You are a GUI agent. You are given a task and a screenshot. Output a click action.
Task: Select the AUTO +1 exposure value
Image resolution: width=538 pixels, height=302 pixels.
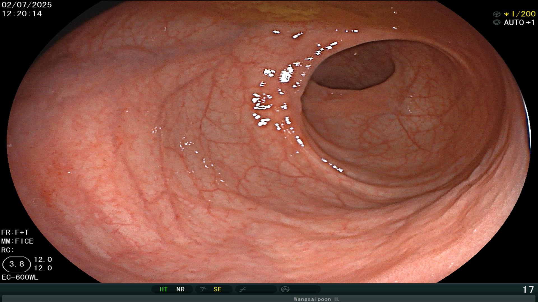(x=520, y=23)
